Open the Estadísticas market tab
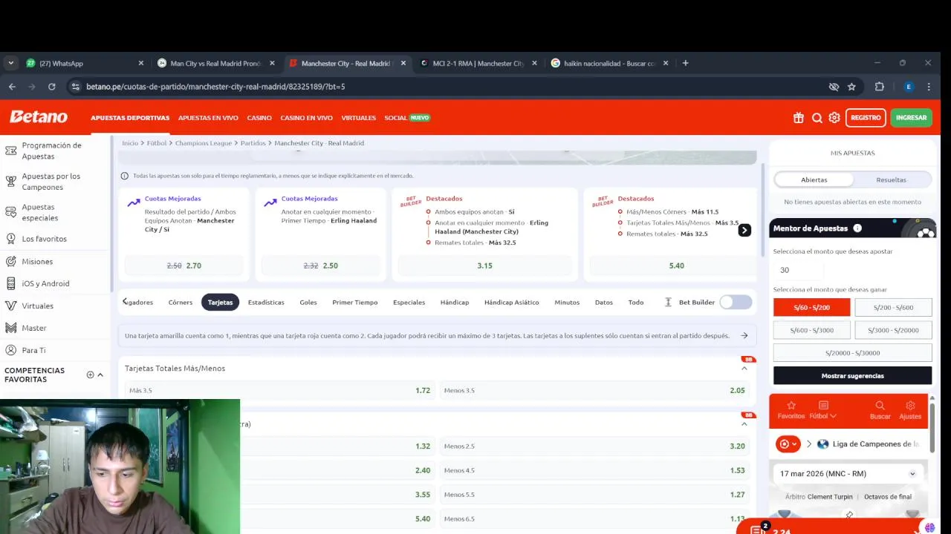The image size is (951, 534). click(x=266, y=303)
